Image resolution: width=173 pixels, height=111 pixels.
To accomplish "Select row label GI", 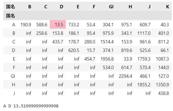I will [x=13, y=76].
